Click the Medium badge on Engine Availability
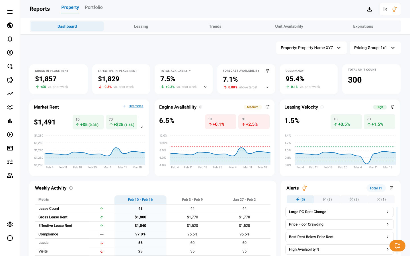This screenshot has height=256, width=410. tap(253, 107)
